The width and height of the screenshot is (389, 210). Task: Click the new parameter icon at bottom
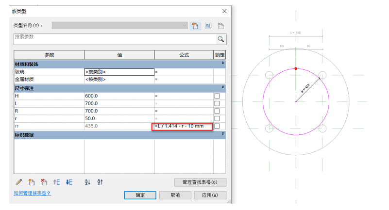[x=32, y=182]
